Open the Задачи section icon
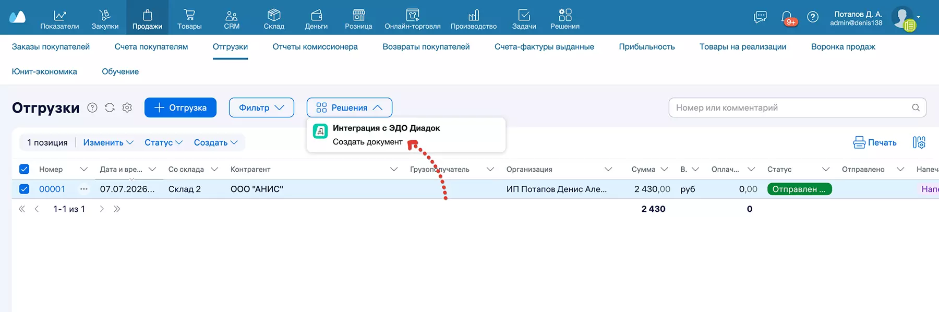This screenshot has width=939, height=312. click(x=524, y=15)
